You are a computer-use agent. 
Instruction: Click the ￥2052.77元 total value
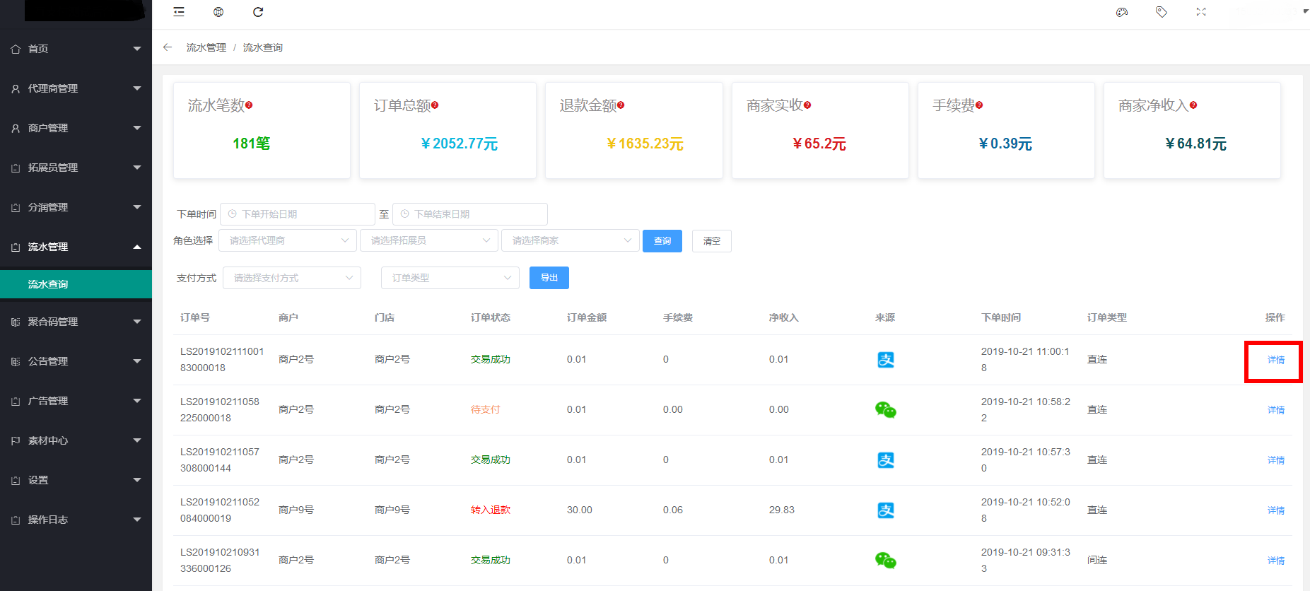[460, 144]
